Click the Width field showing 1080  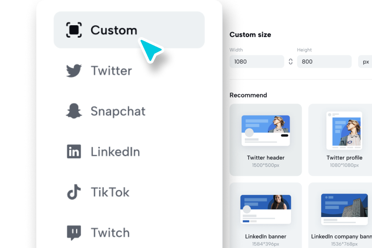257,62
